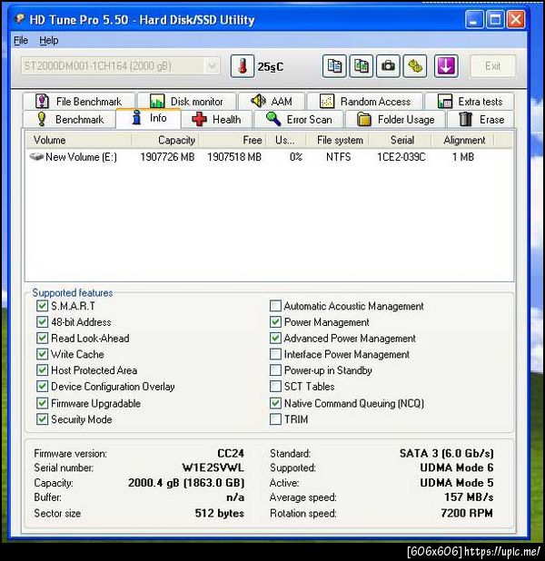Click the Benchmark light bulb icon
This screenshot has height=561, width=545.
[42, 119]
